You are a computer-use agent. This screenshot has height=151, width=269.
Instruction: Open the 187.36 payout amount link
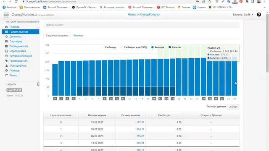point(140,122)
